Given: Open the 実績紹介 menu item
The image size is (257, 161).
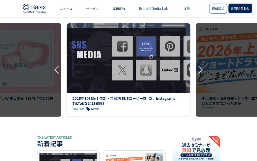Looking at the screenshot, I should (x=119, y=9).
